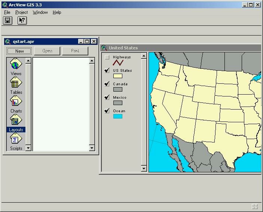Viewport: 263px width, 212px height.
Task: Click down arrow of icon list scrollbar
Action: tap(28, 148)
